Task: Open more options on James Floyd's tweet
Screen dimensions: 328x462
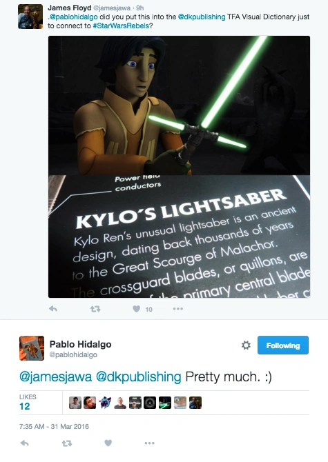Action: tap(178, 309)
